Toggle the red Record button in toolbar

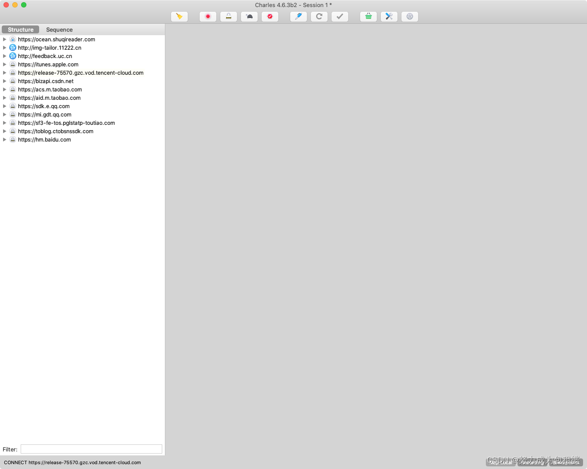coord(208,17)
